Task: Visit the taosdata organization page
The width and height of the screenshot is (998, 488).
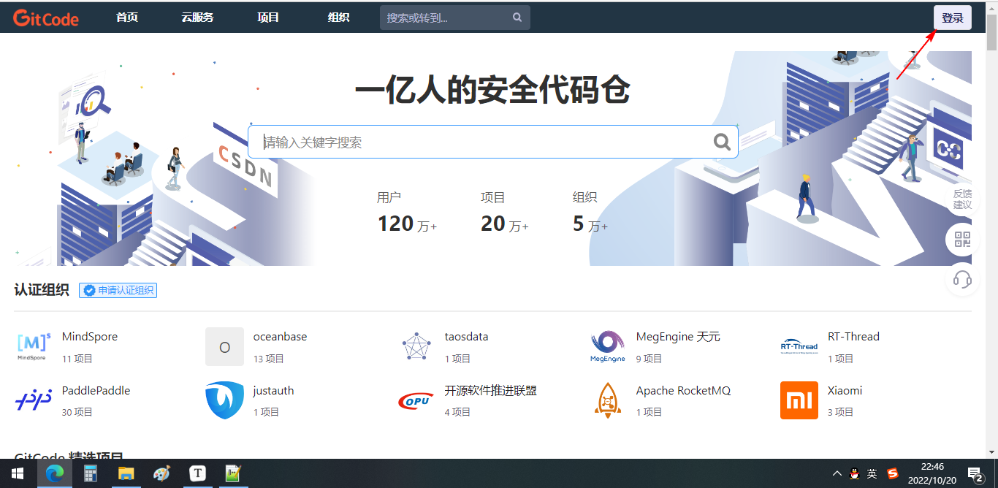Action: (x=416, y=344)
